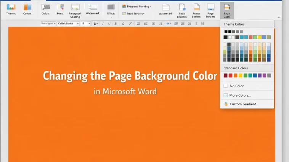This screenshot has height=162, width=289.
Task: Pick the orange standard color swatch
Action: [x=235, y=75]
